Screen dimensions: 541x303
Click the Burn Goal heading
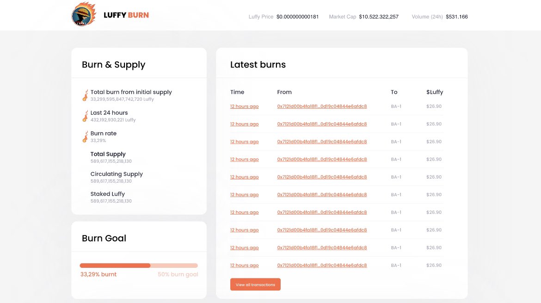point(104,238)
